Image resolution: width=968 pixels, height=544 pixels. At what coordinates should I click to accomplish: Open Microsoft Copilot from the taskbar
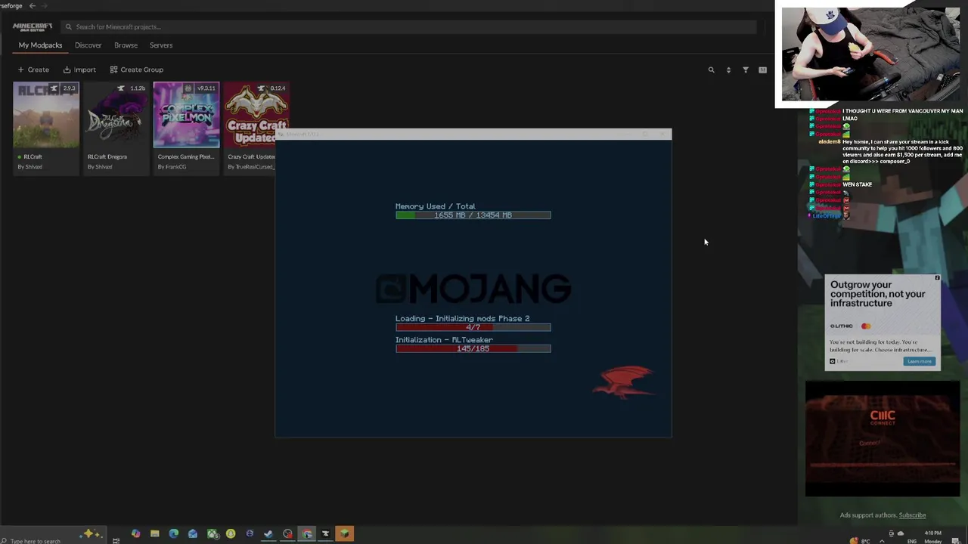click(135, 534)
